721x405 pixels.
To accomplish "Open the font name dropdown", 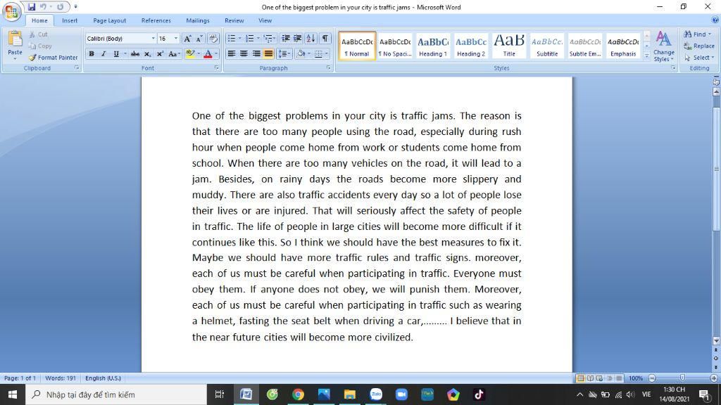I will pyautogui.click(x=153, y=39).
